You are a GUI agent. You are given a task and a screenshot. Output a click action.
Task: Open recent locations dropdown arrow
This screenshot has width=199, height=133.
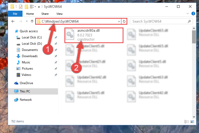(27, 21)
